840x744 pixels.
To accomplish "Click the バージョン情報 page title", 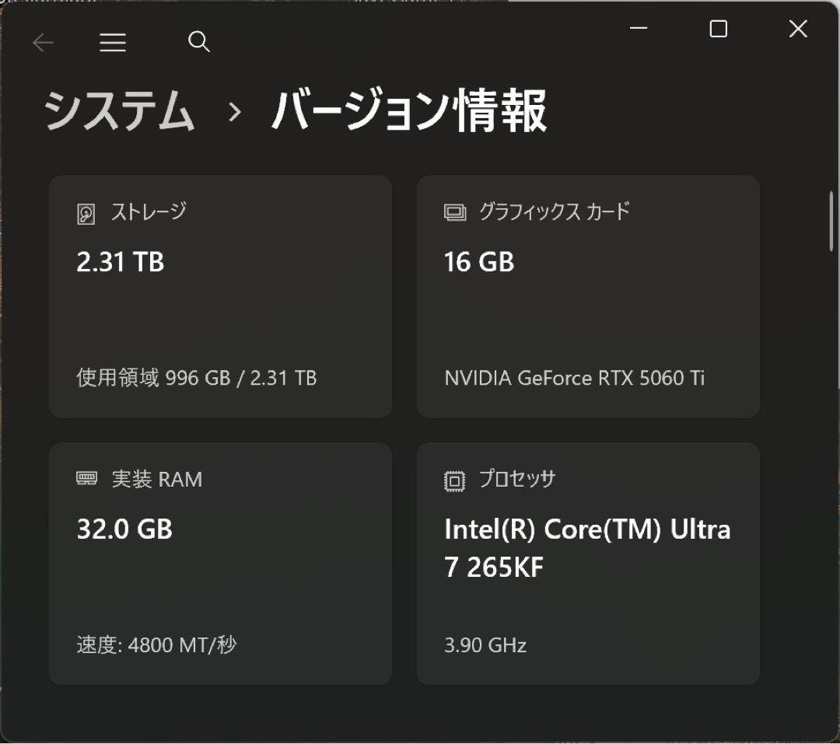I will [x=409, y=111].
